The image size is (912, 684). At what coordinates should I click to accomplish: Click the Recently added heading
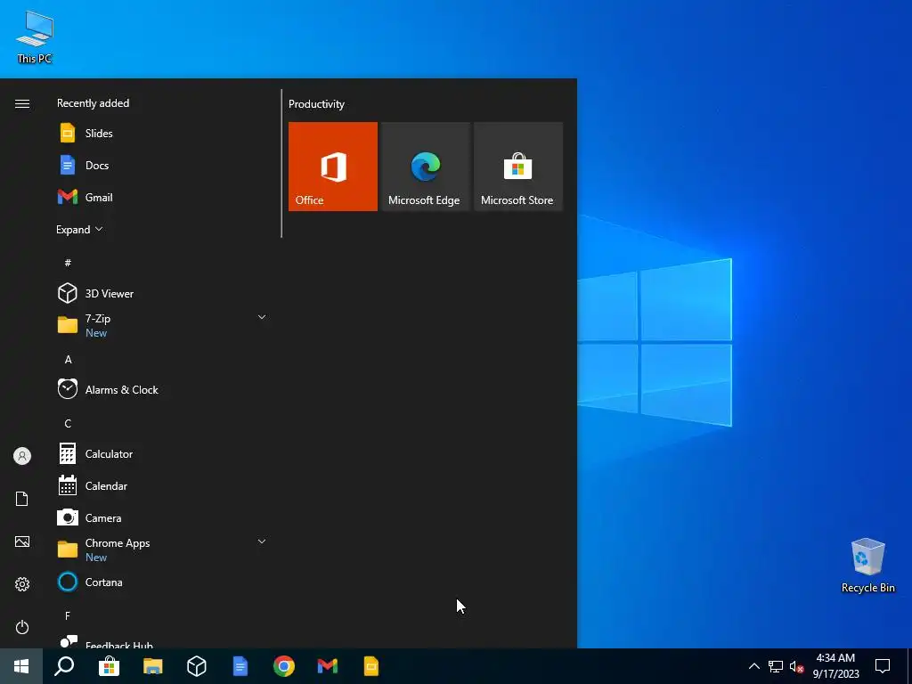pos(93,103)
